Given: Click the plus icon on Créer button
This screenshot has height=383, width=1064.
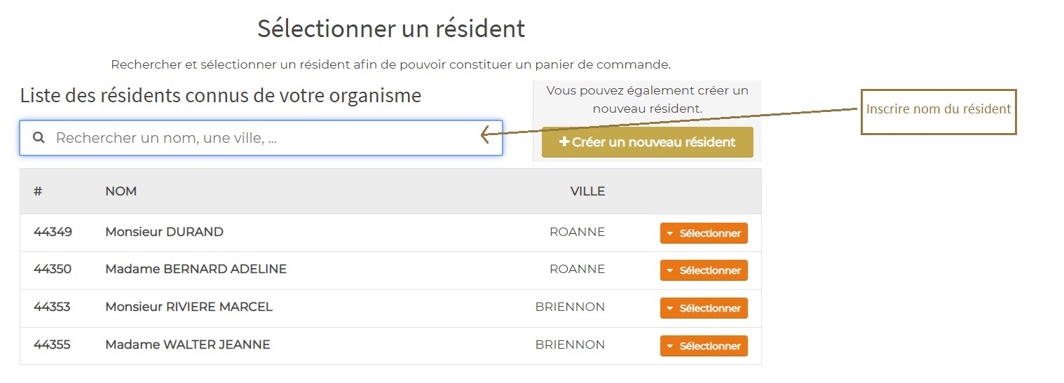Looking at the screenshot, I should pos(564,142).
